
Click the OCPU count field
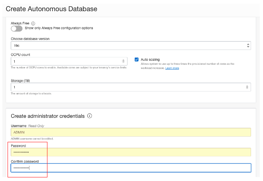click(x=69, y=62)
